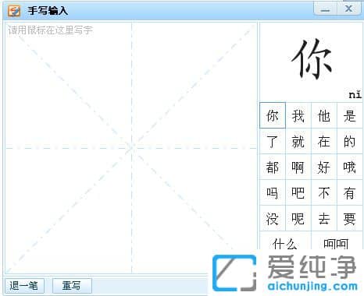This screenshot has width=364, height=296.
Task: Select candidate character 的
Action: (350, 141)
